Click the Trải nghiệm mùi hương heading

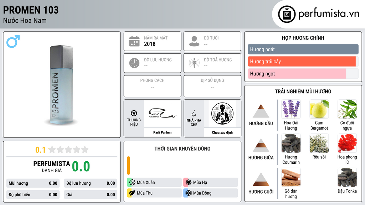303,91
